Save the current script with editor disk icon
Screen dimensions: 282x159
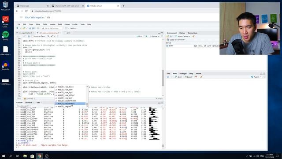[29, 36]
